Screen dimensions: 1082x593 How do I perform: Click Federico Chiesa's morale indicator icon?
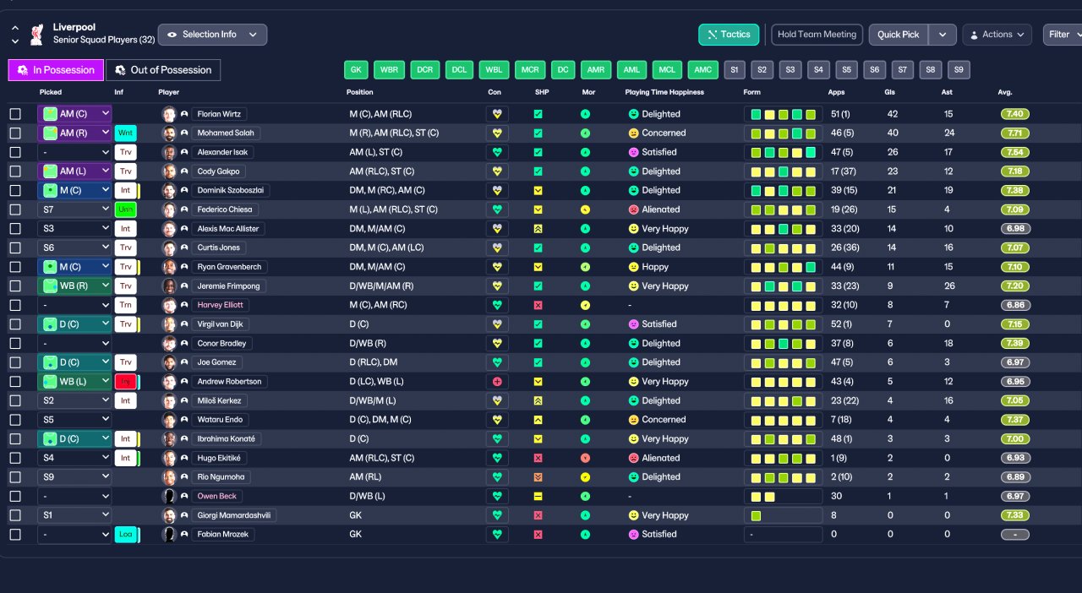tap(585, 209)
